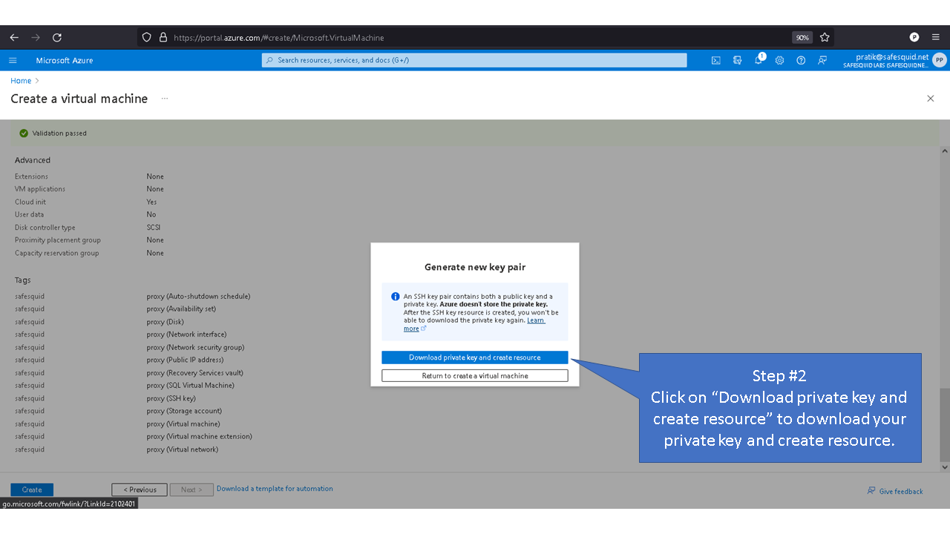Image resolution: width=950 pixels, height=534 pixels.
Task: Click in the Azure search resources field
Action: [x=475, y=61]
